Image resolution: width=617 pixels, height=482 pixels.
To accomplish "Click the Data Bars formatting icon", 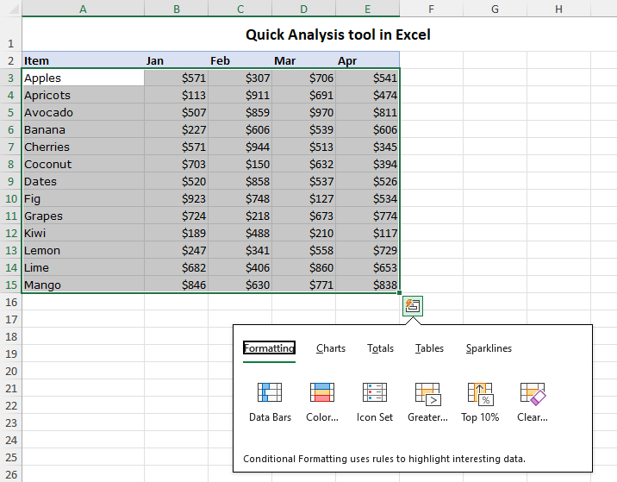I will tap(270, 394).
